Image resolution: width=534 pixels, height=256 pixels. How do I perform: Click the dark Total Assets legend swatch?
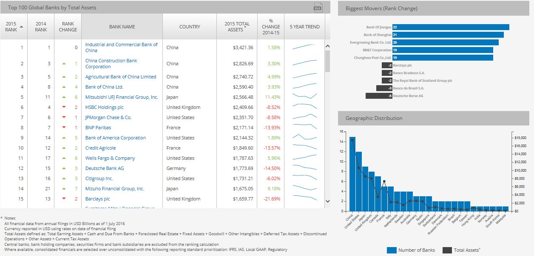click(447, 250)
